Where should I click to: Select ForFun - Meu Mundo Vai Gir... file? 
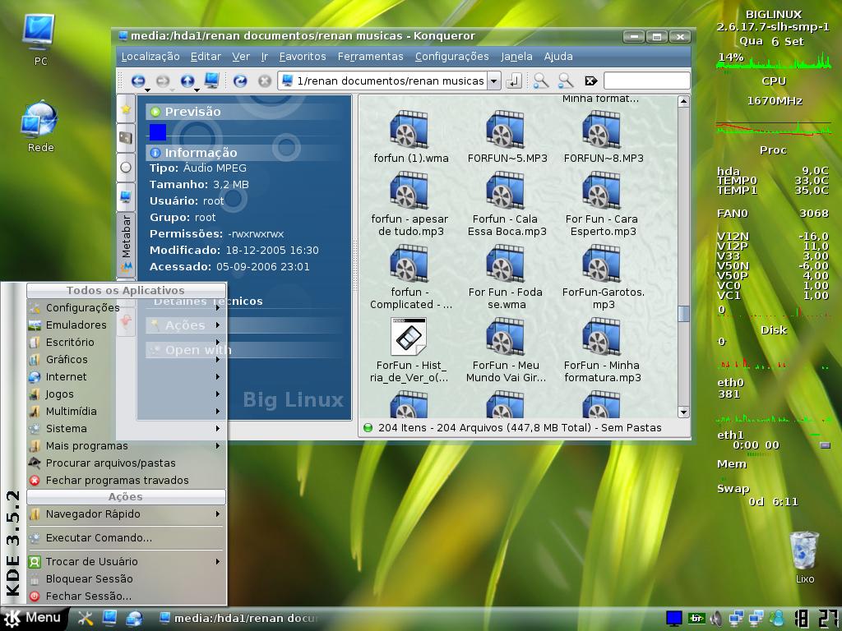[507, 350]
